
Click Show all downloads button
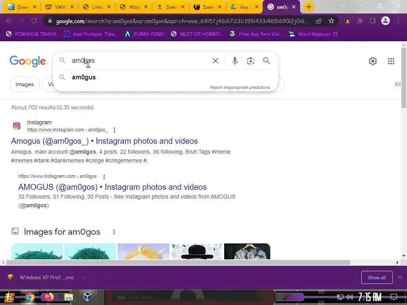point(377,278)
